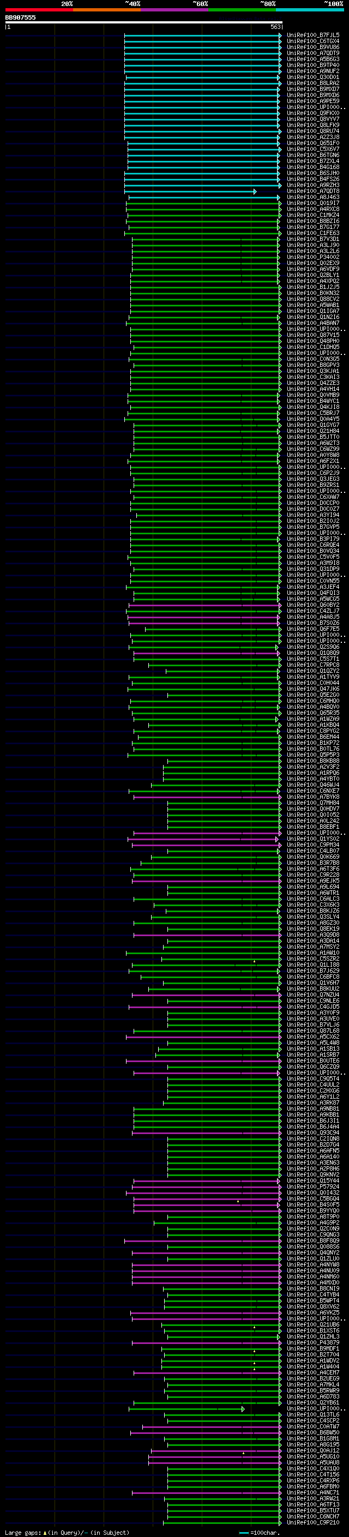Select hit UniRef100_Q8LFK9

coord(313,125)
